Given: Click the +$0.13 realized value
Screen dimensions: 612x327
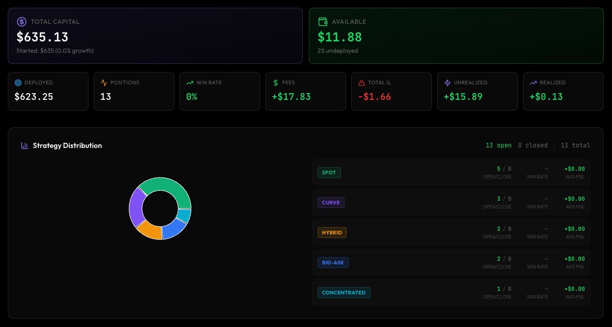Looking at the screenshot, I should pyautogui.click(x=546, y=97).
